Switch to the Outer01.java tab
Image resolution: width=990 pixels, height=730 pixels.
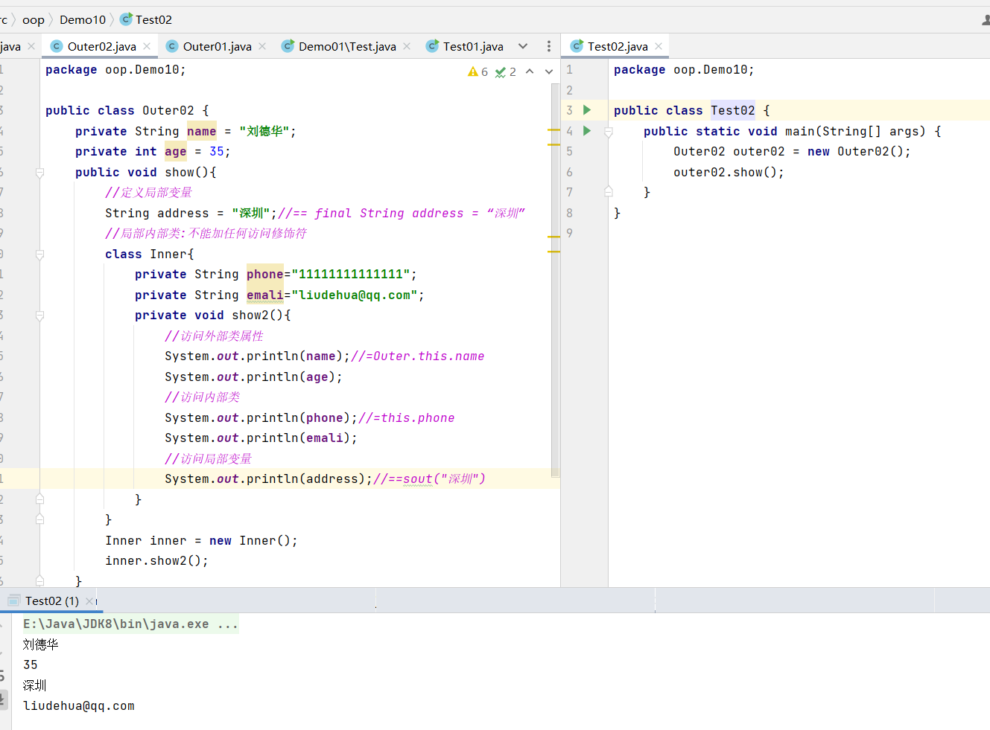(x=217, y=46)
